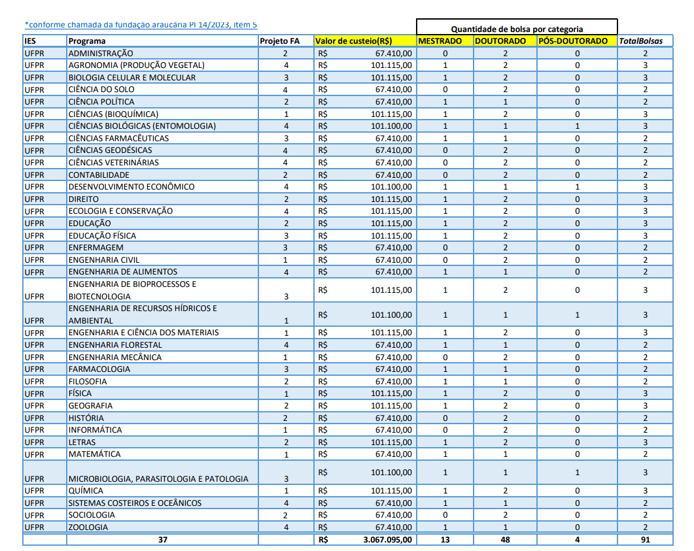Select the PÓS-DOUTORADO column header

point(577,41)
